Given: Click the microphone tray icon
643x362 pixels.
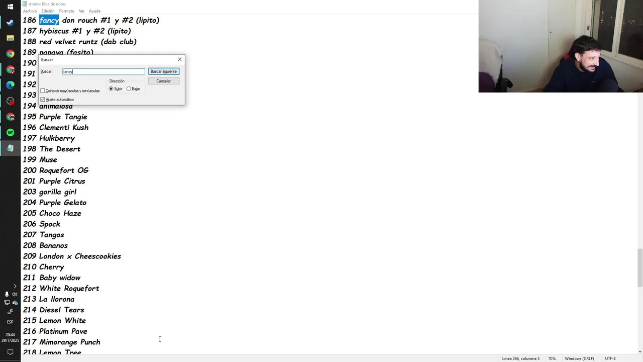Looking at the screenshot, I should pos(7,294).
